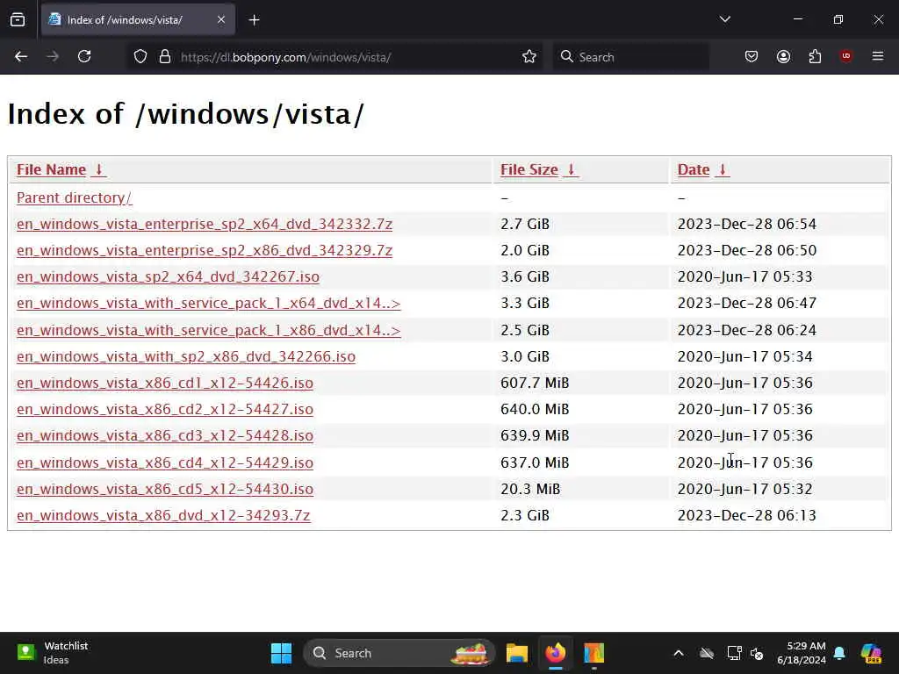
Task: Open the Firefox hamburger menu
Action: coord(878,56)
